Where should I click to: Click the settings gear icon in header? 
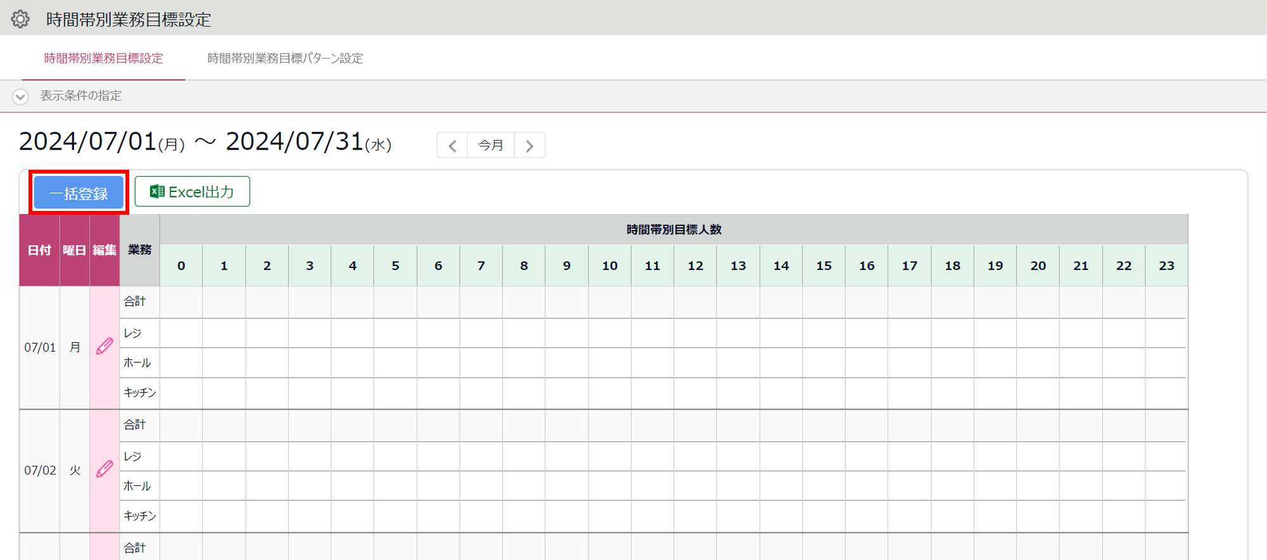(20, 19)
